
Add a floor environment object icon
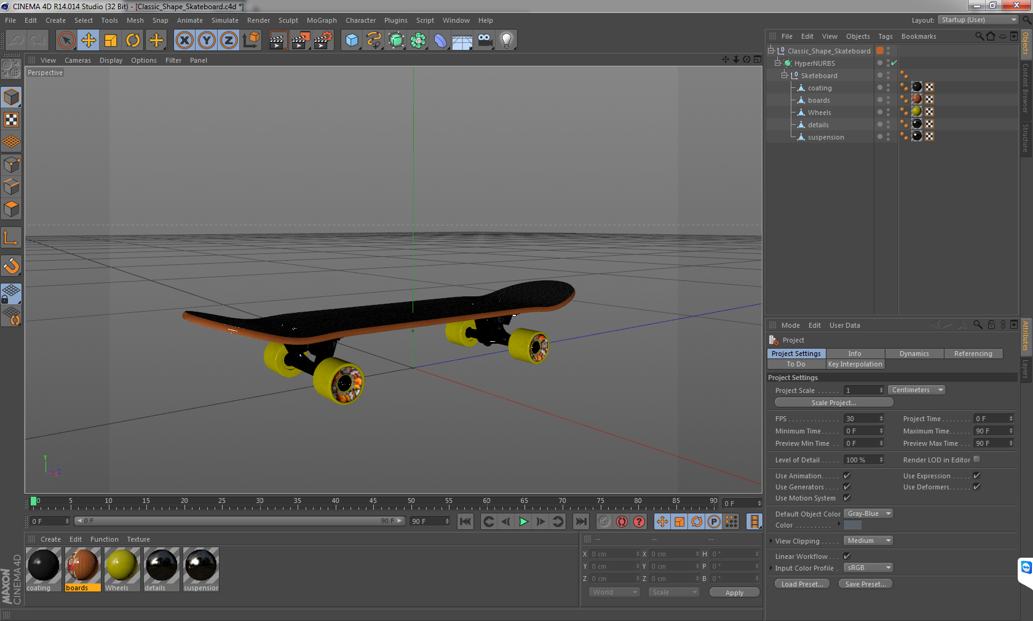pyautogui.click(x=462, y=41)
